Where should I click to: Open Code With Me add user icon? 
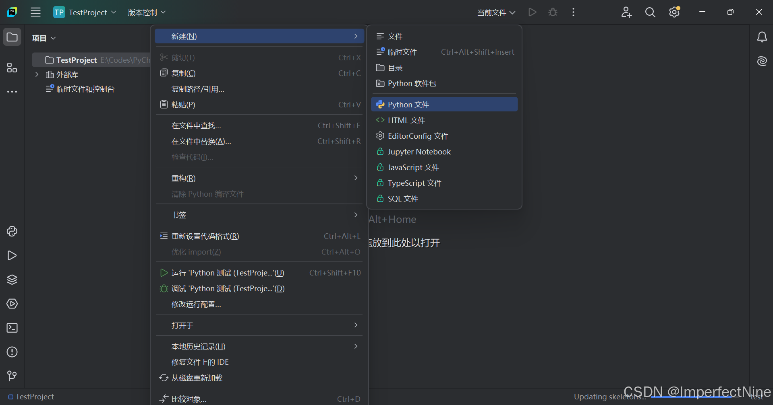[x=626, y=12]
